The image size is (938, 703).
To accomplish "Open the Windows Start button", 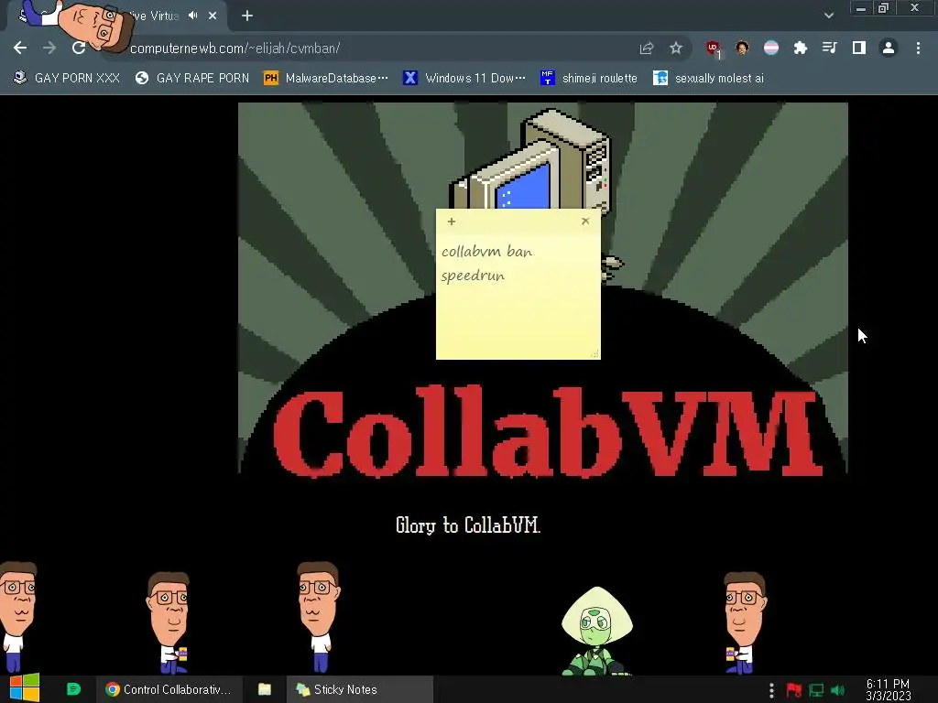I will tap(25, 689).
